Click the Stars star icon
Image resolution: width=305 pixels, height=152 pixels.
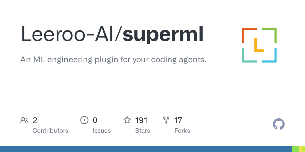pos(127,120)
